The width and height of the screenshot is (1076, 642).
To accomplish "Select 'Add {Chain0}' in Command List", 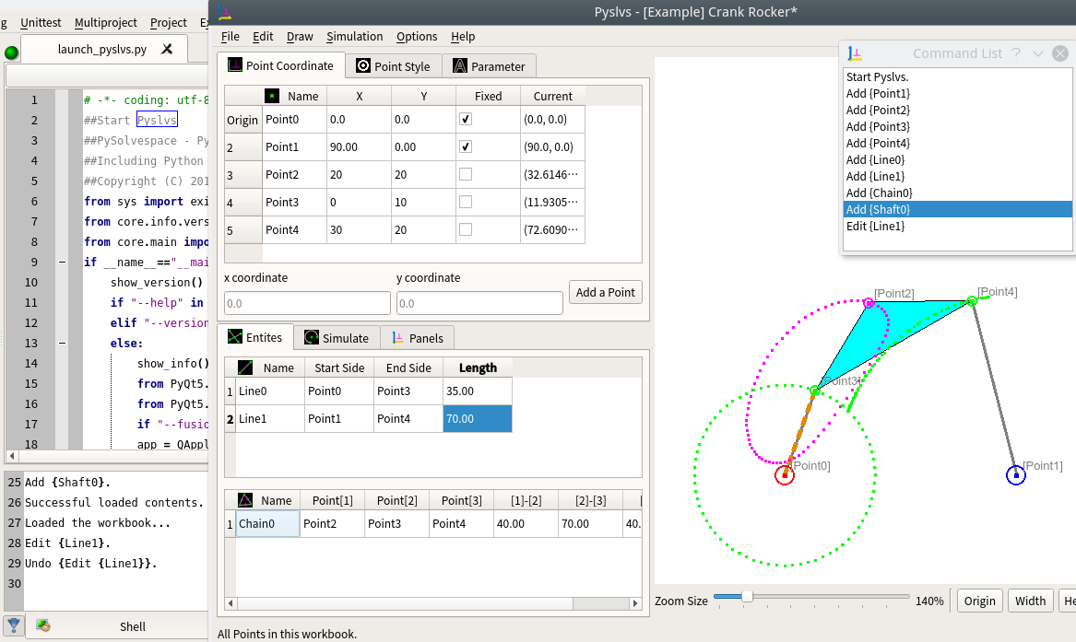I will (957, 193).
